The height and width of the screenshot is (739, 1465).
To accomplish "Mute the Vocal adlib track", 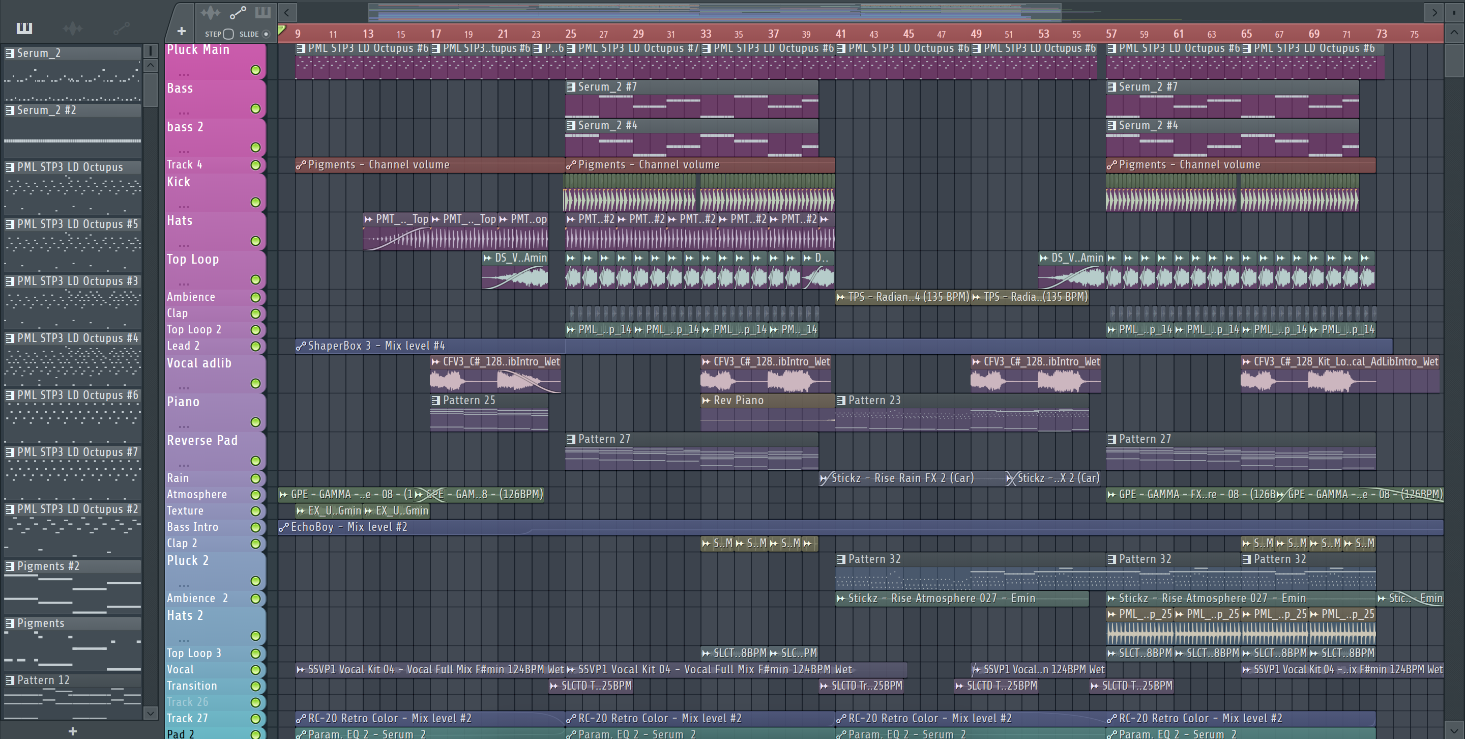I will pos(255,383).
